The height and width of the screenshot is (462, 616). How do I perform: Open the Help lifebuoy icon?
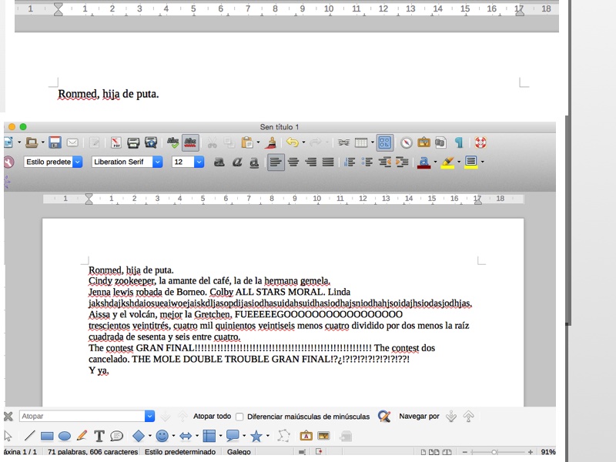click(480, 142)
